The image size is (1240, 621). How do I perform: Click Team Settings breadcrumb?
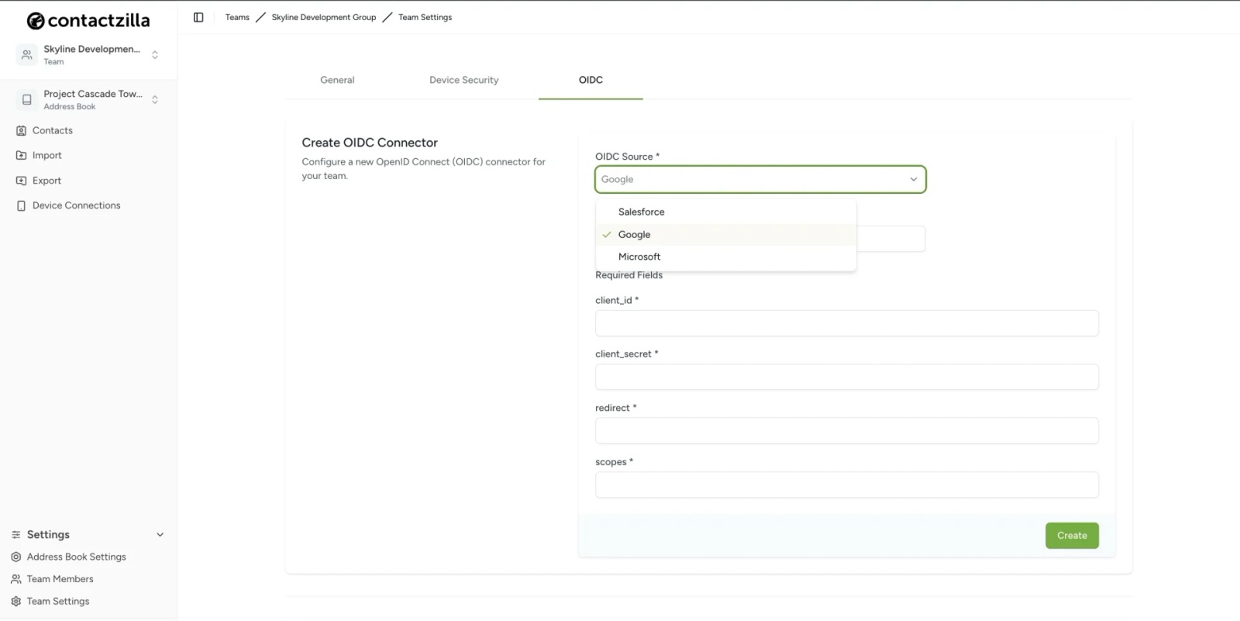425,17
